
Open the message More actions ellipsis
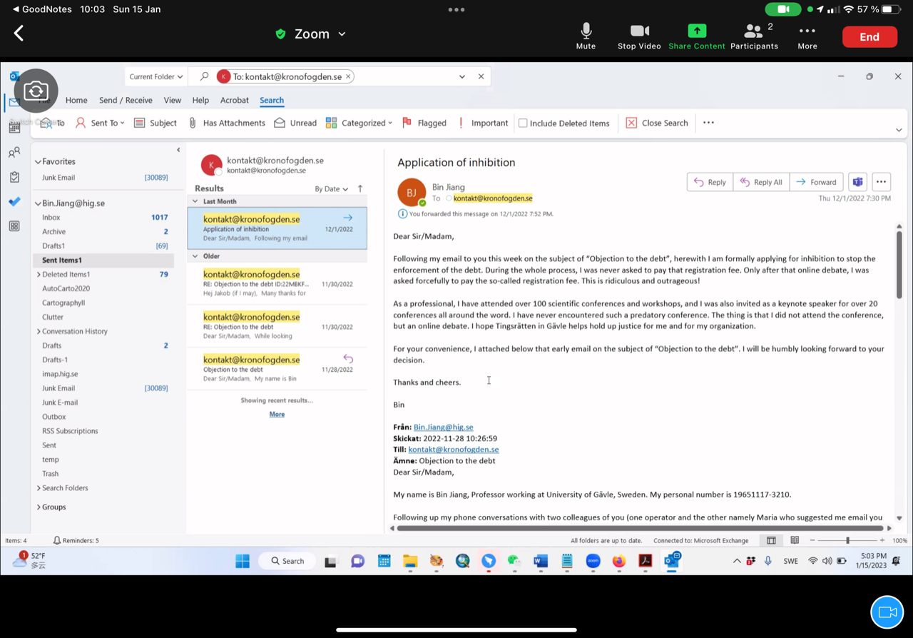[x=881, y=182]
